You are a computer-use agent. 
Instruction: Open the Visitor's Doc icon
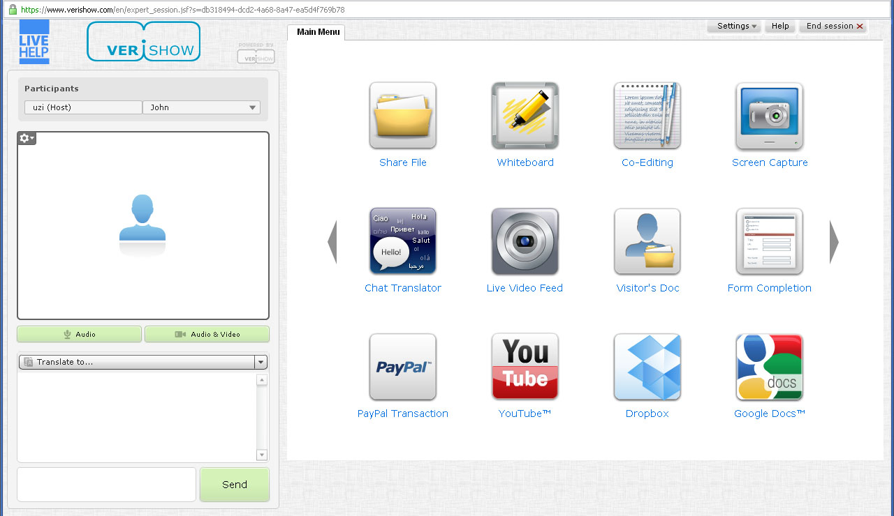(647, 241)
